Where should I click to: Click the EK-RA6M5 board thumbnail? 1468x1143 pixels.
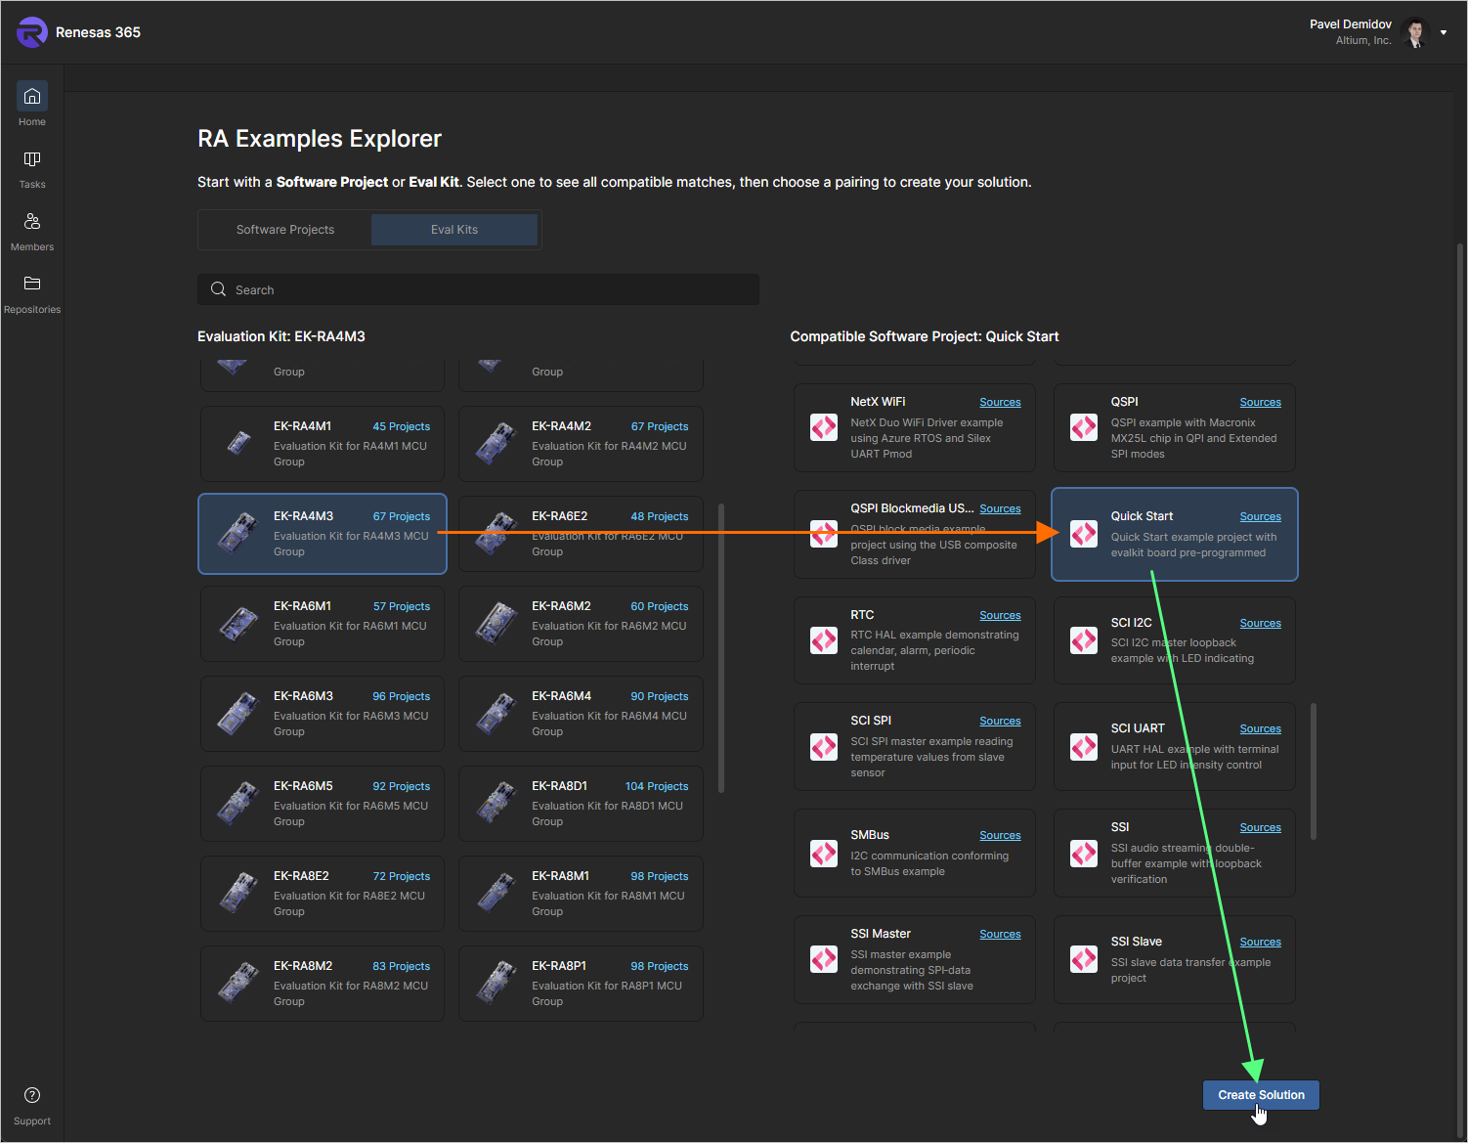[238, 803]
